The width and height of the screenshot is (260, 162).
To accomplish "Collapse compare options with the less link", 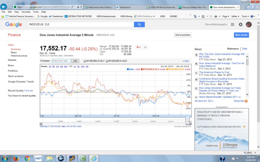I will pyautogui.click(x=186, y=61).
